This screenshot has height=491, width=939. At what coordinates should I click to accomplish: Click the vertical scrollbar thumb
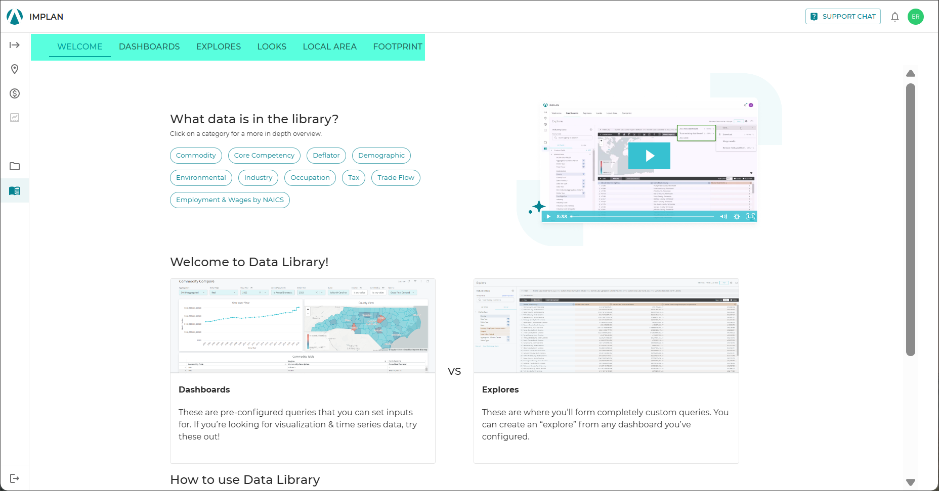(911, 220)
